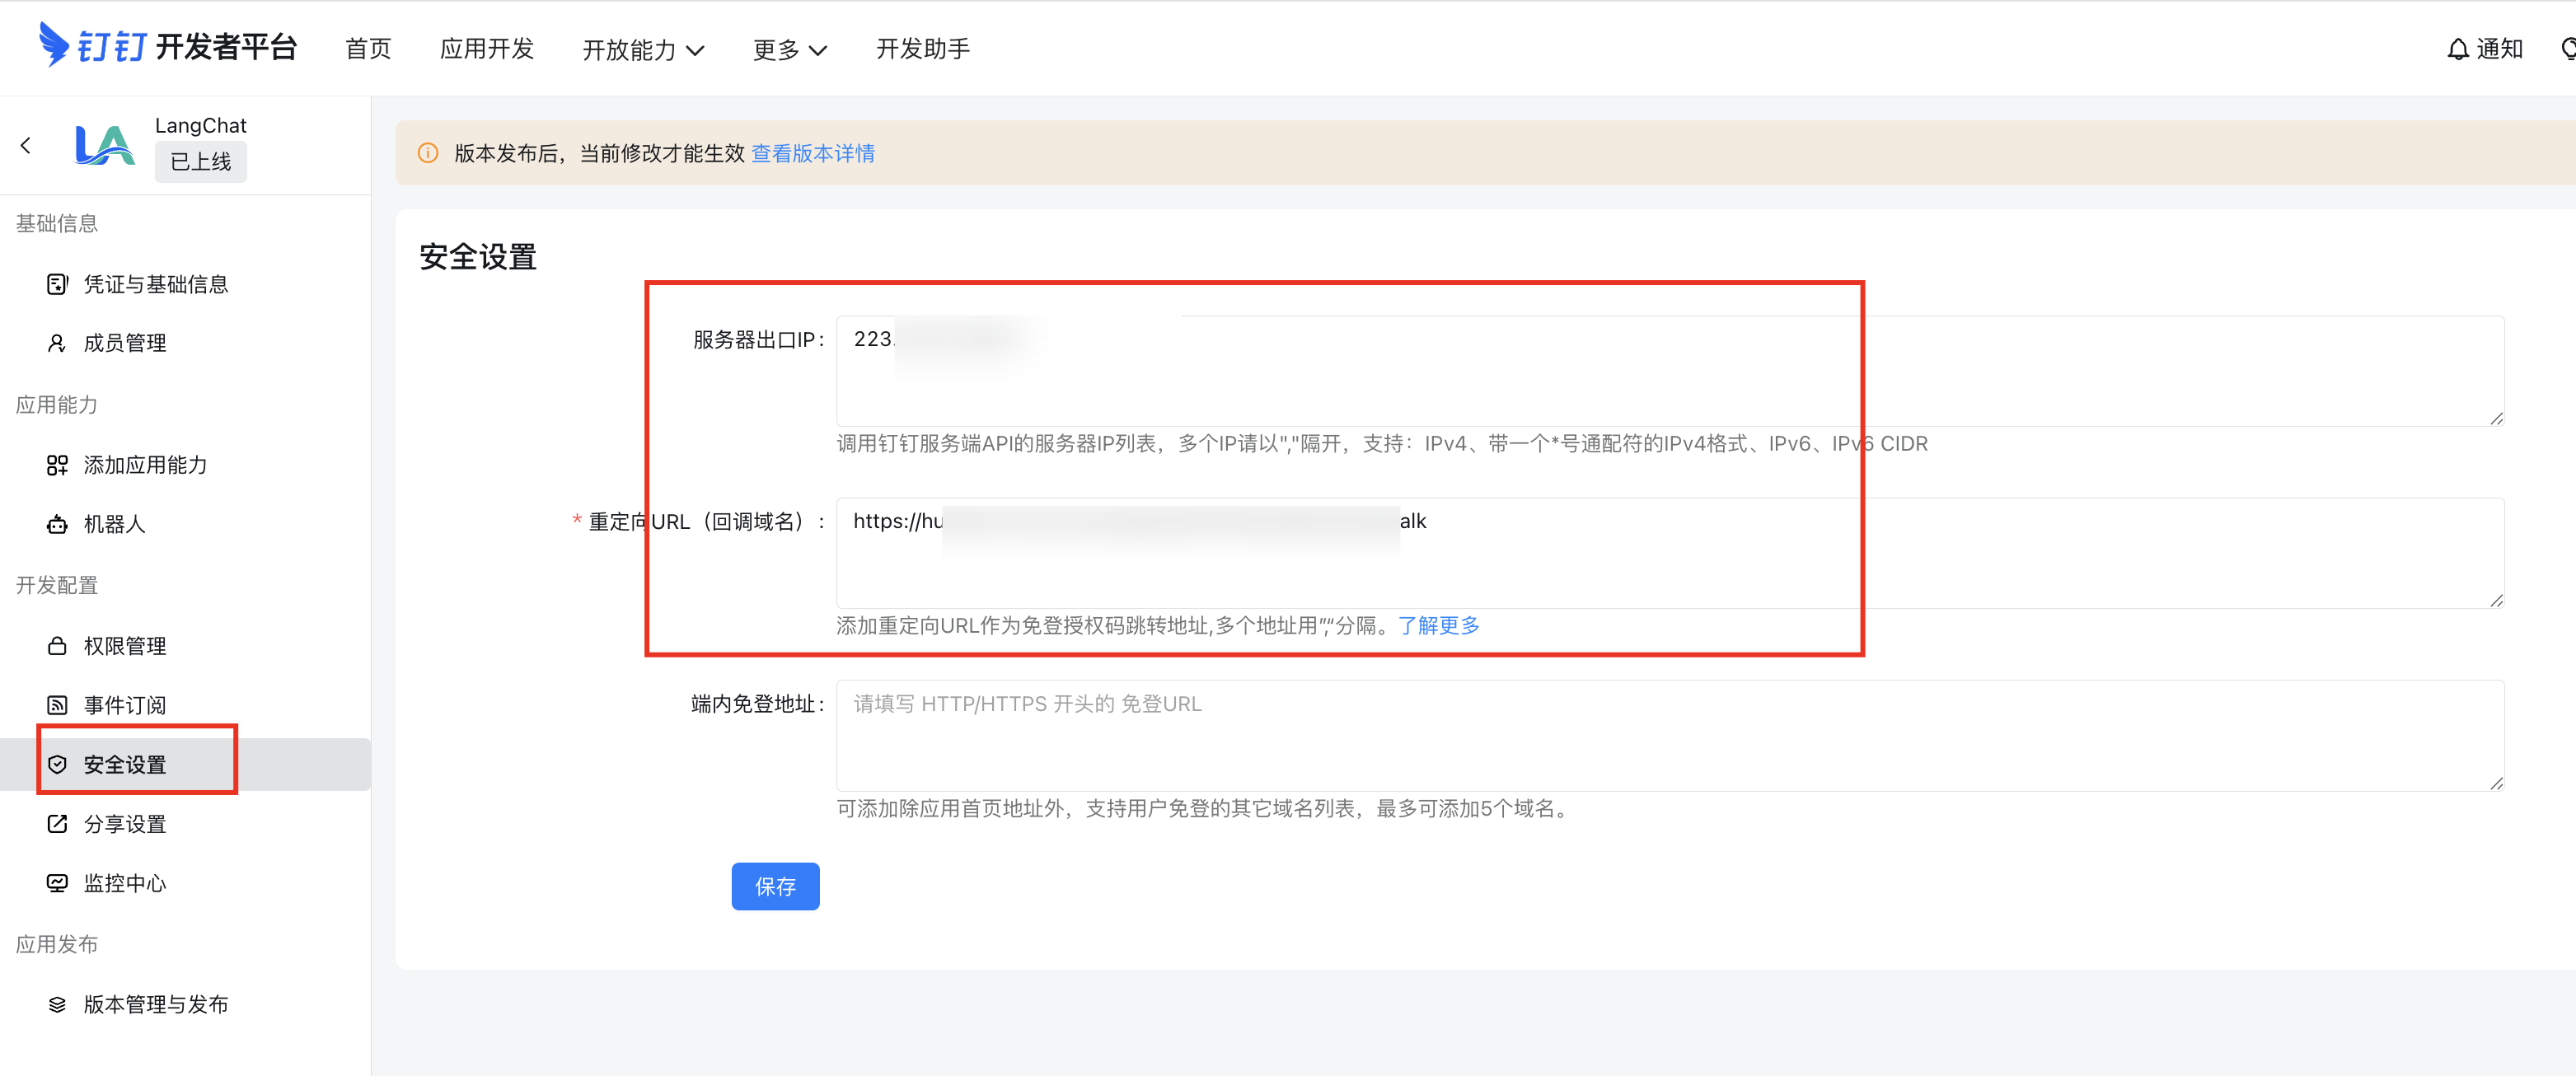The height and width of the screenshot is (1076, 2576).
Task: Click the monitor icon for 监控中心
Action: click(57, 883)
